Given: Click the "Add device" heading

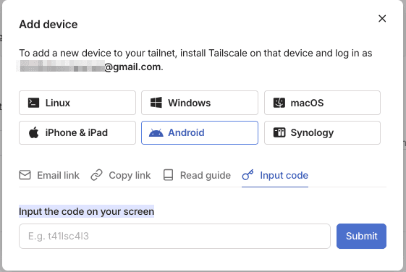Looking at the screenshot, I should click(48, 25).
